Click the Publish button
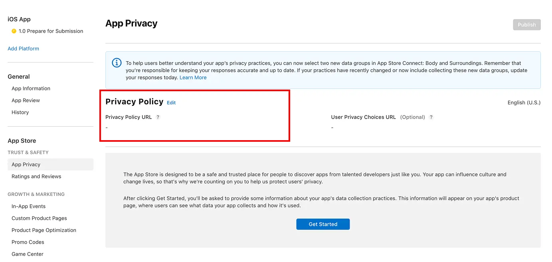552x262 pixels. pyautogui.click(x=527, y=25)
